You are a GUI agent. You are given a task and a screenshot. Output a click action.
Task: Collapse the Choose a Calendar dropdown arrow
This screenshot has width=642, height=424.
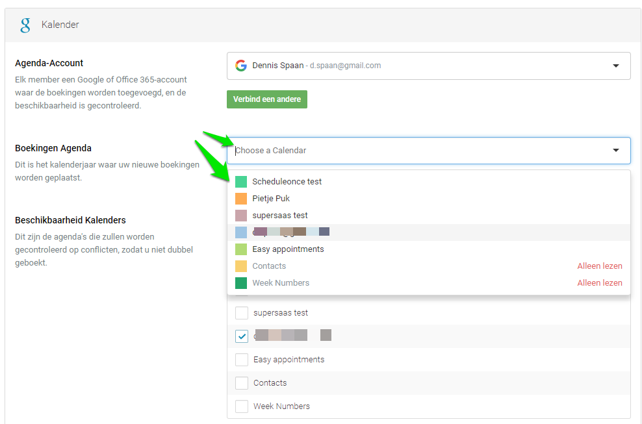(615, 151)
